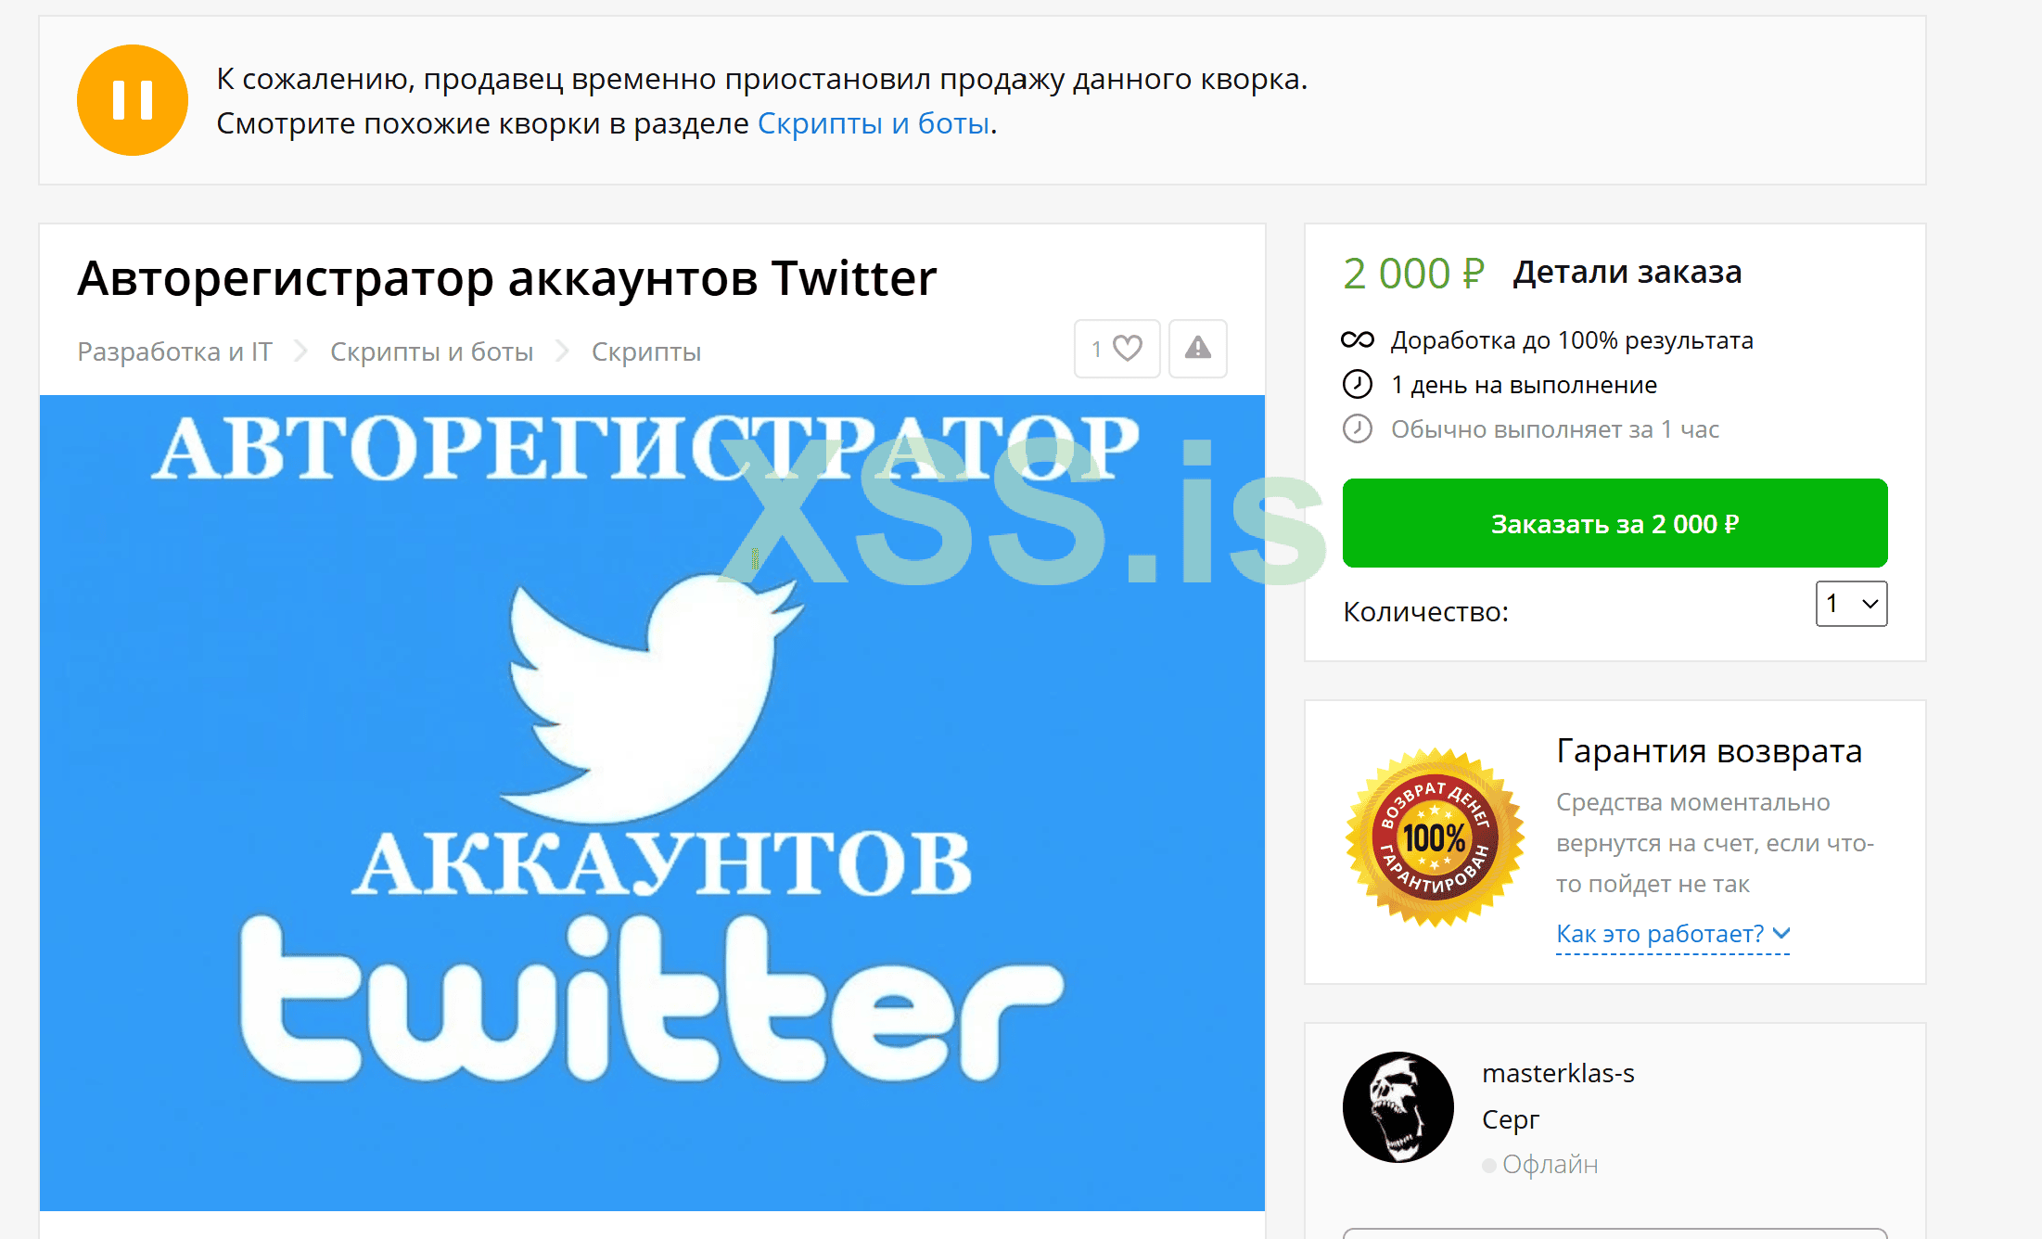Image resolution: width=2042 pixels, height=1239 pixels.
Task: Click the 'Заказать за 2 000 ₽' button
Action: click(1614, 523)
